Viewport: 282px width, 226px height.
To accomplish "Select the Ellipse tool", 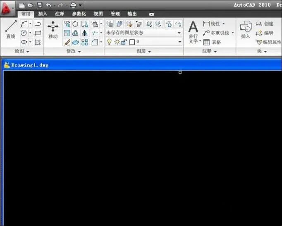I will [24, 42].
